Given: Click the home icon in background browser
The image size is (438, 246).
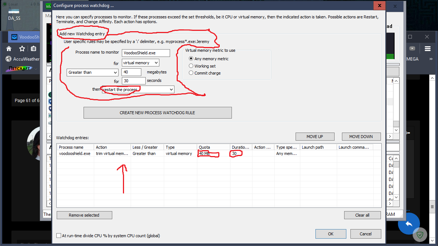Looking at the screenshot, I should (9, 49).
